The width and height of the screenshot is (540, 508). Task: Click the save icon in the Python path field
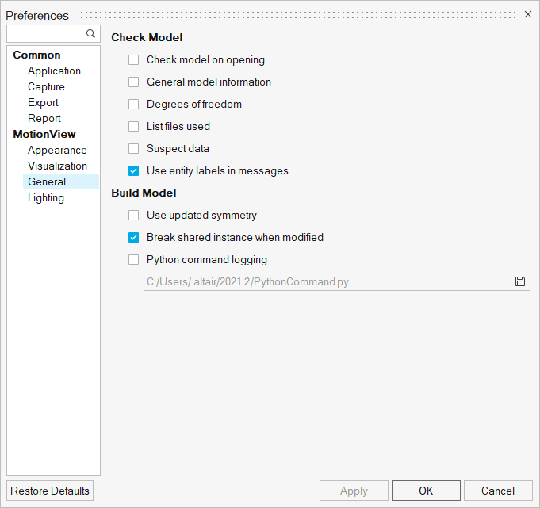(520, 281)
